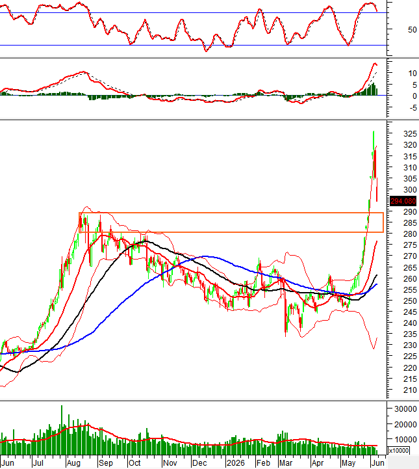Viewport: 419px width, 469px height.
Task: Click the Nov month label
Action: click(x=170, y=463)
